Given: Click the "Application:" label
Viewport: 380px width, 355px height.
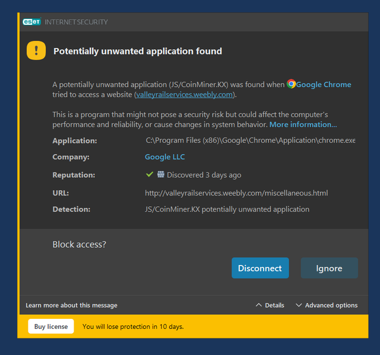Looking at the screenshot, I should (75, 140).
